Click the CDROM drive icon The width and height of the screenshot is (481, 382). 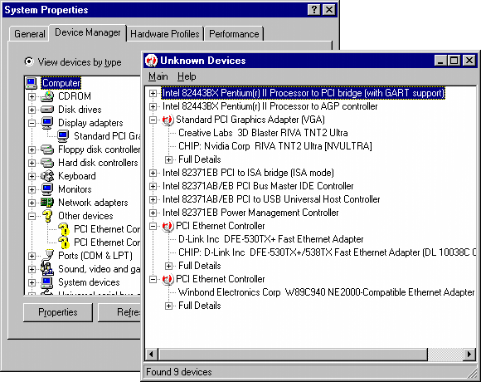[47, 96]
